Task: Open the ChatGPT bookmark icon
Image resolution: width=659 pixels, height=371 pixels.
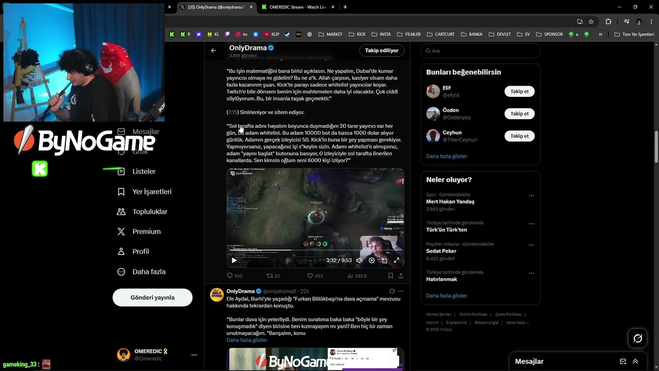Action: click(x=310, y=35)
